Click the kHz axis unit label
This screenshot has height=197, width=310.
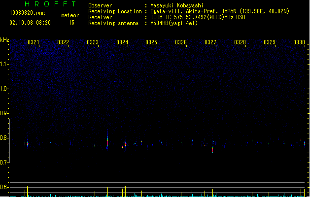tap(4, 40)
